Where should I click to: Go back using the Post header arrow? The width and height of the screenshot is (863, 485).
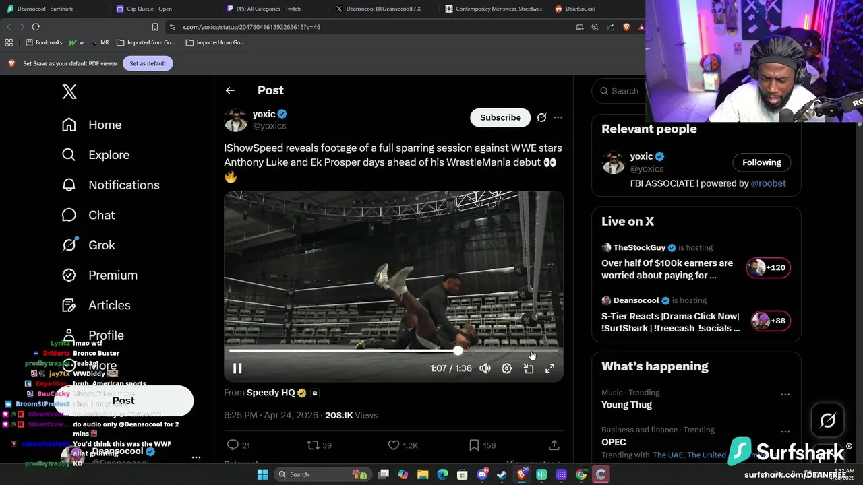tap(230, 90)
